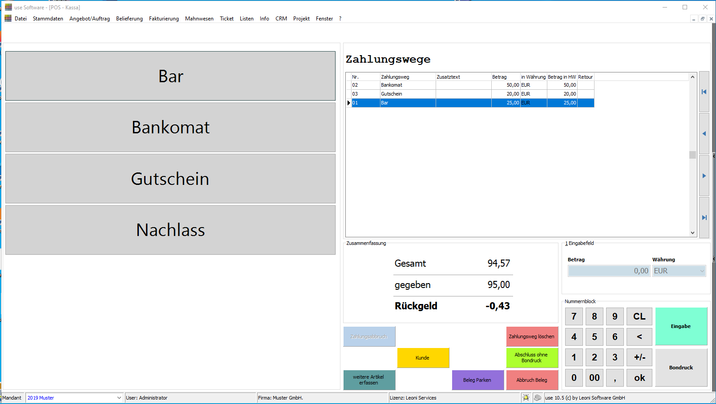This screenshot has width=716, height=404.
Task: Open the Listen menu
Action: pos(247,19)
